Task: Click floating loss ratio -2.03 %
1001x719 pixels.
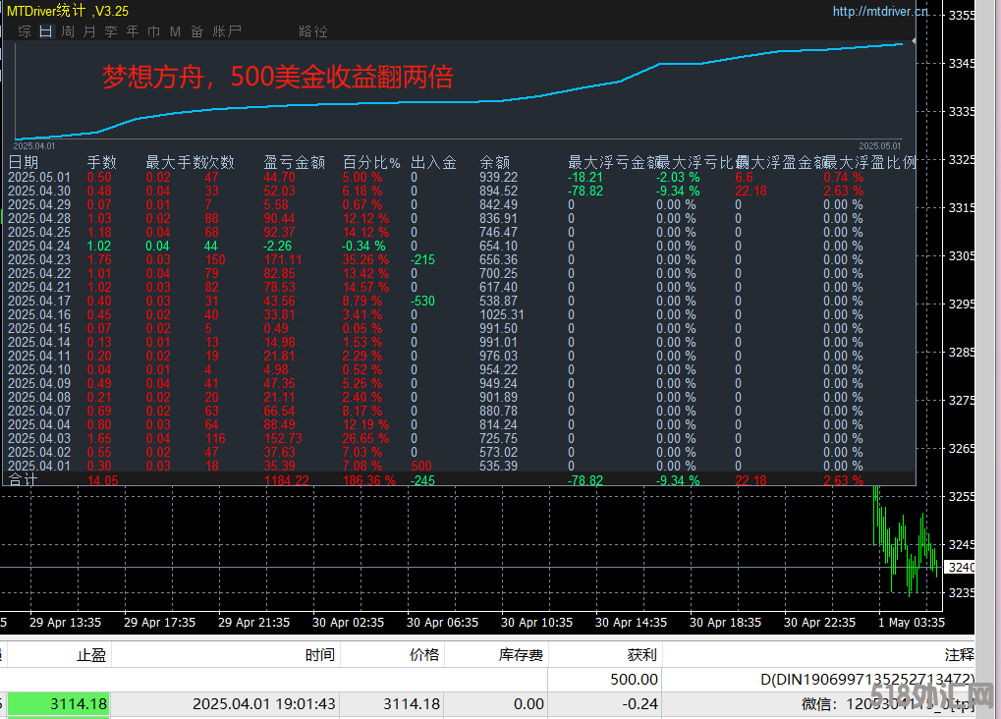Action: [678, 177]
